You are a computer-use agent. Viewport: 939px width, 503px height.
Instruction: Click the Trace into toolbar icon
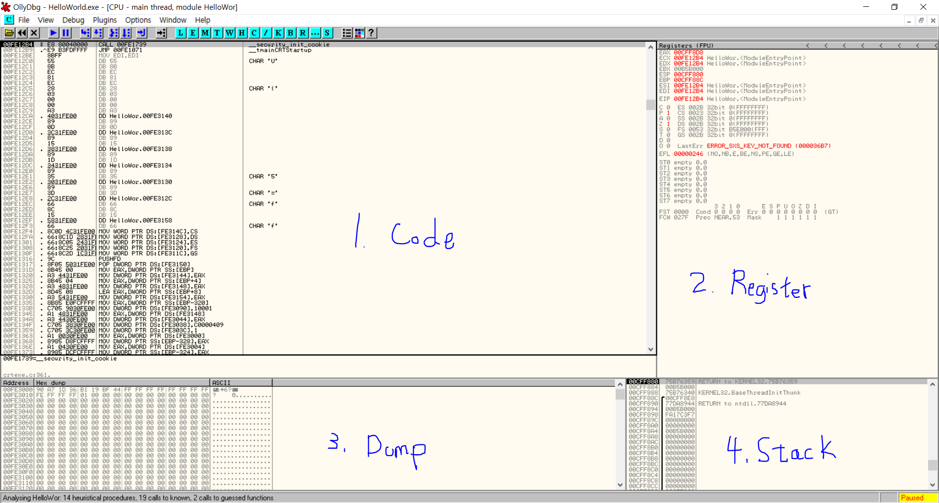(x=114, y=33)
